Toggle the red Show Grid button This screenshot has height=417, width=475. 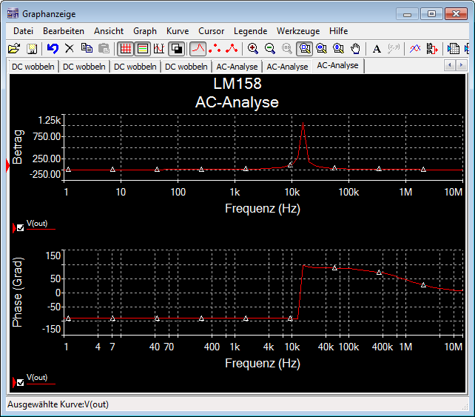pos(126,49)
